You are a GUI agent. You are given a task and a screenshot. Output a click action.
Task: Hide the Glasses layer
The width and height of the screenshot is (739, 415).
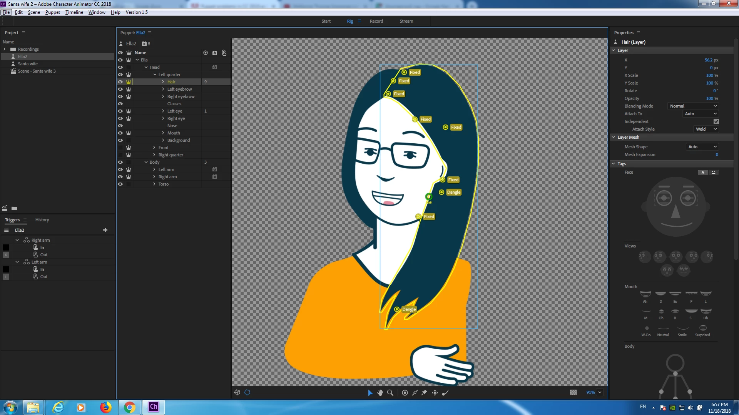pyautogui.click(x=120, y=104)
